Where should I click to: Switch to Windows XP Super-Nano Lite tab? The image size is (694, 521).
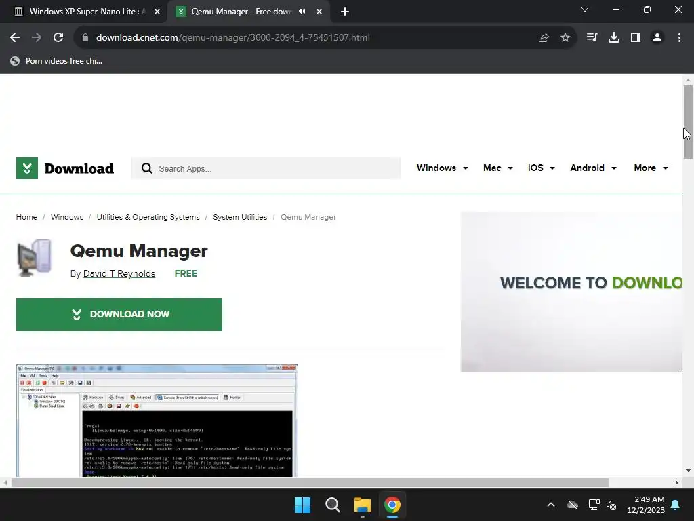click(86, 12)
